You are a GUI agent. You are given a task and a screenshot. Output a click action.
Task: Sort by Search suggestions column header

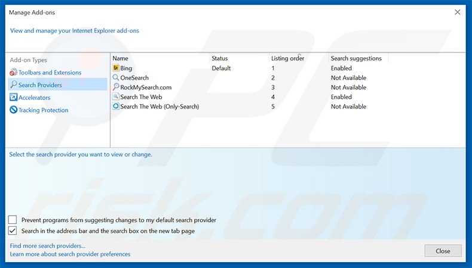[356, 58]
